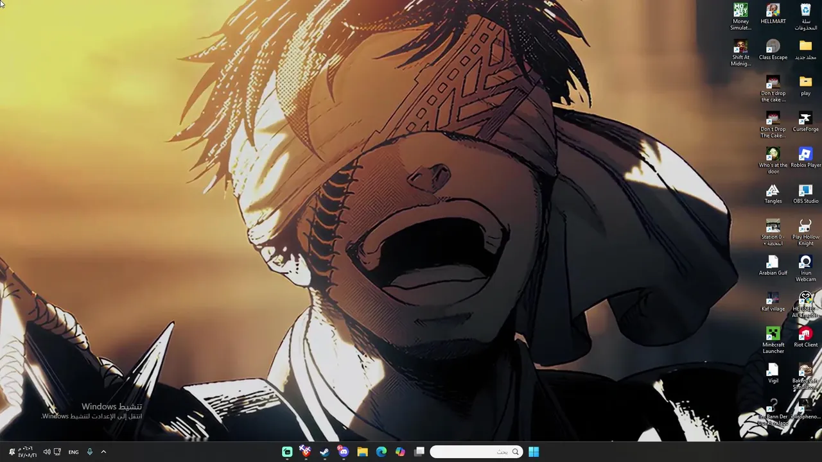This screenshot has height=462, width=822.
Task: Select the Roblox Player shortcut
Action: 805,157
